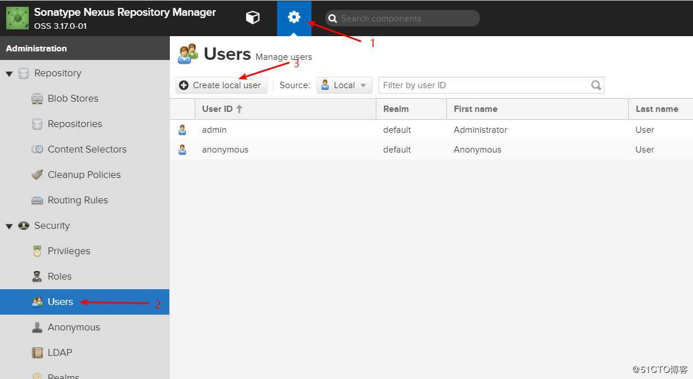The height and width of the screenshot is (379, 693).
Task: Click the Users page heading icon
Action: pos(188,54)
